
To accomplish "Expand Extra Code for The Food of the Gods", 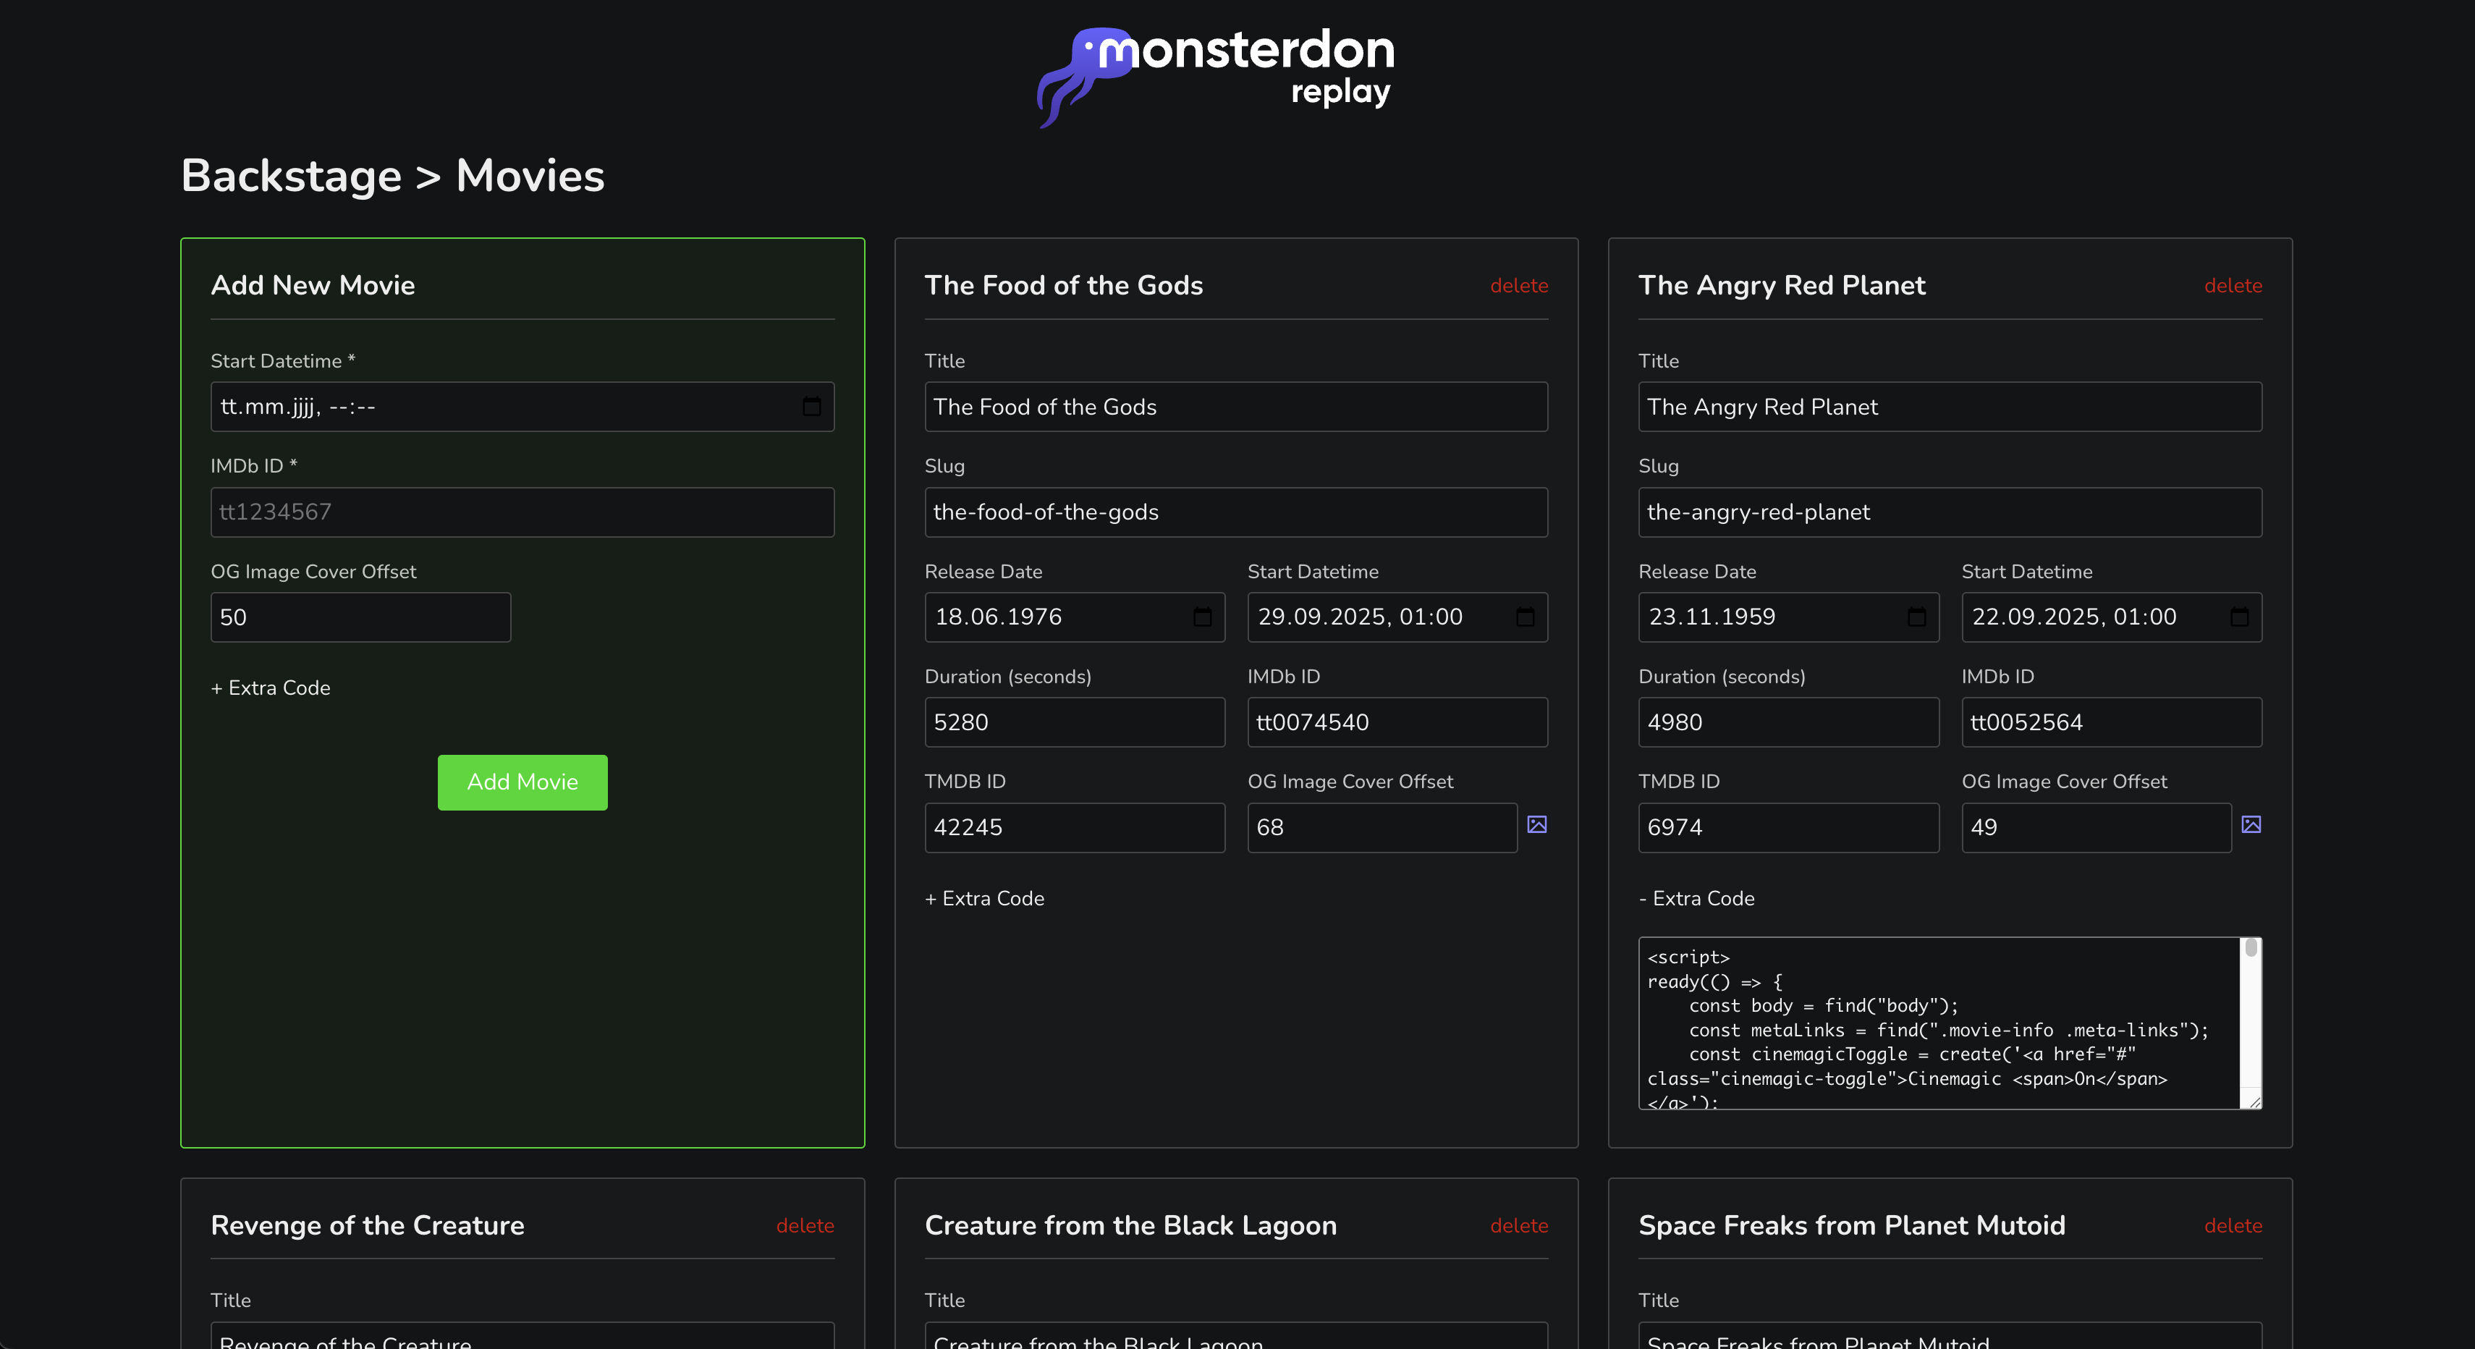I will 984,898.
